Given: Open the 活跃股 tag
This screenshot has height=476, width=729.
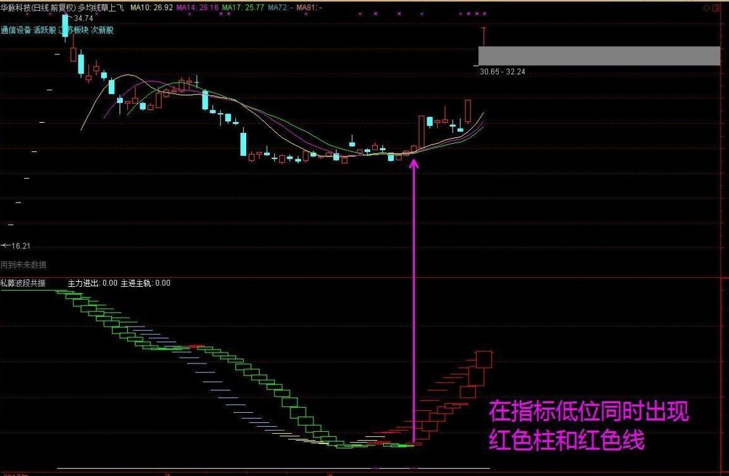Looking at the screenshot, I should click(x=45, y=30).
